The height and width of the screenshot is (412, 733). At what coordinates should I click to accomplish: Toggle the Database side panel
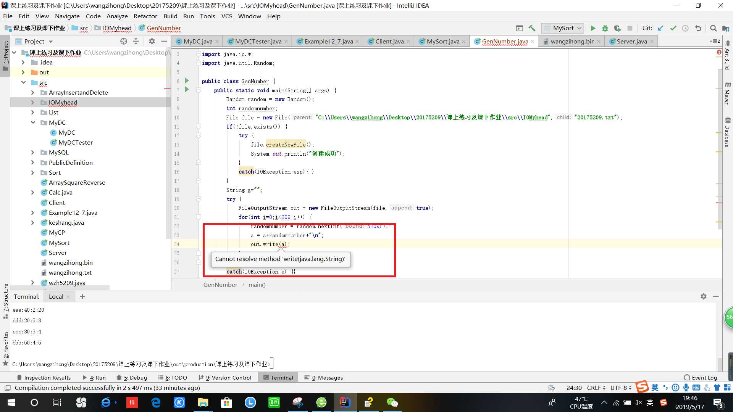[727, 132]
